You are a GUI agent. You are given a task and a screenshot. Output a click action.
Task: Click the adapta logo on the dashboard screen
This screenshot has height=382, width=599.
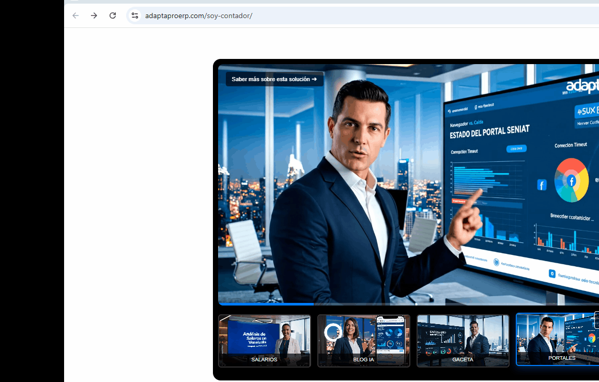581,86
